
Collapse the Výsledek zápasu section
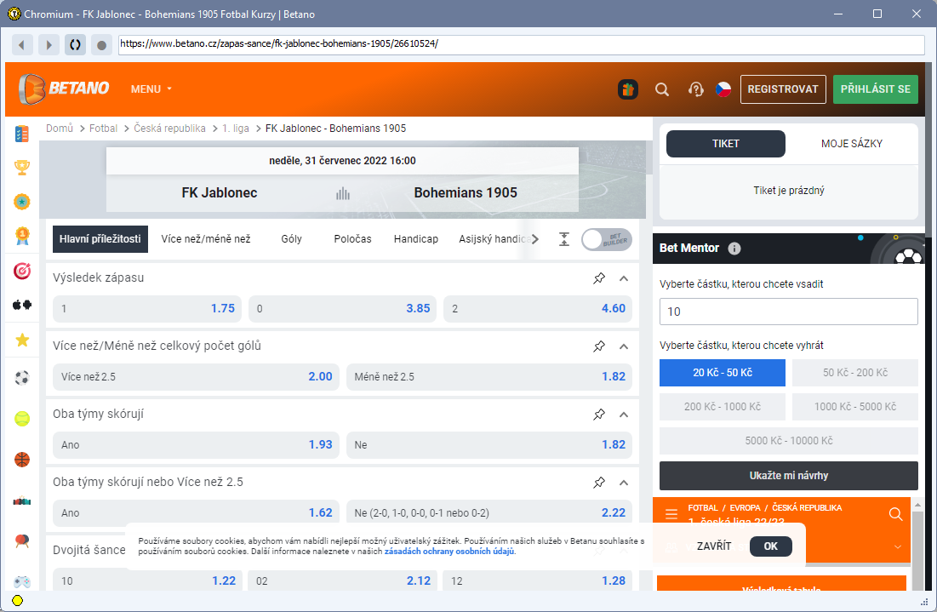[624, 278]
